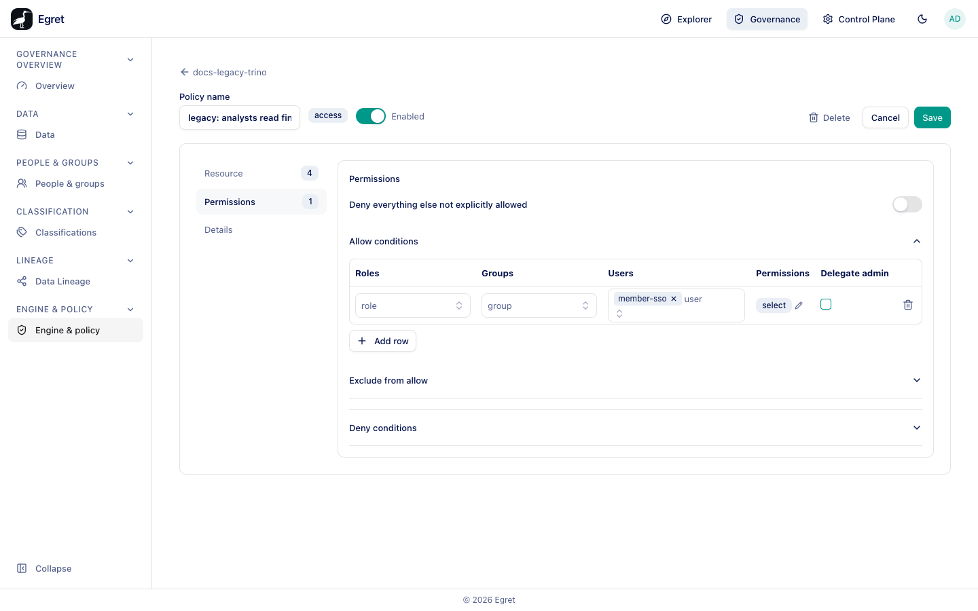978x611 pixels.
Task: Disable the policy Enabled toggle
Action: tap(371, 116)
